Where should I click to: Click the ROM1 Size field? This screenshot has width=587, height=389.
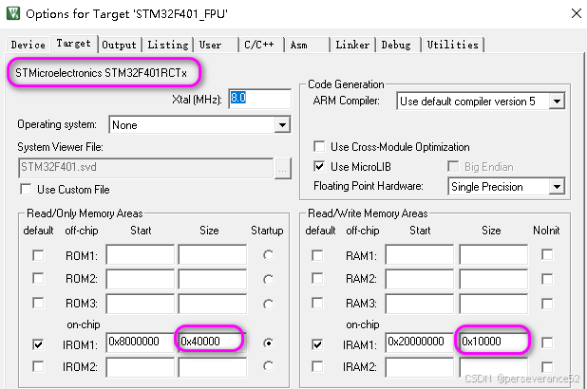tap(213, 254)
